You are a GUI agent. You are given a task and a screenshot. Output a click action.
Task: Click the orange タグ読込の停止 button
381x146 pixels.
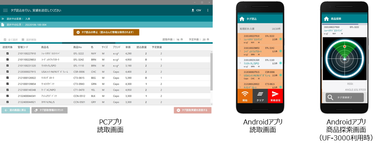pos(106,32)
